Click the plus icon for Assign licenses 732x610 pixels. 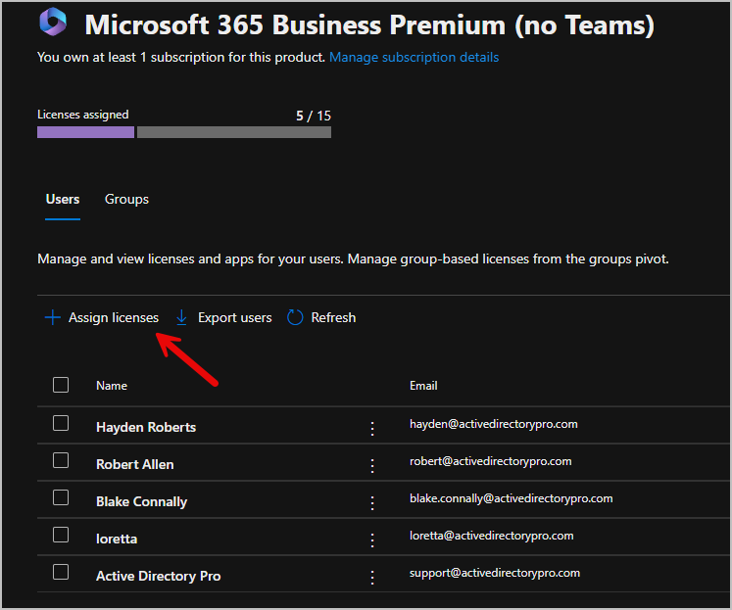(x=53, y=317)
